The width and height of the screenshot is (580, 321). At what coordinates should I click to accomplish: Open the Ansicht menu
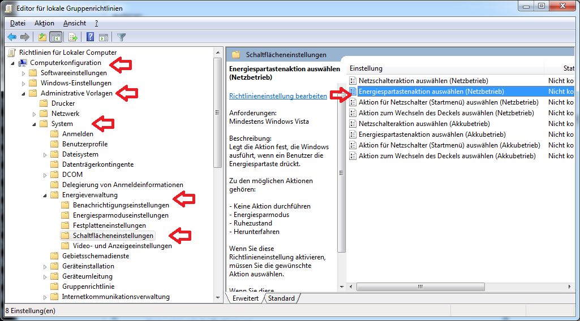pyautogui.click(x=75, y=23)
